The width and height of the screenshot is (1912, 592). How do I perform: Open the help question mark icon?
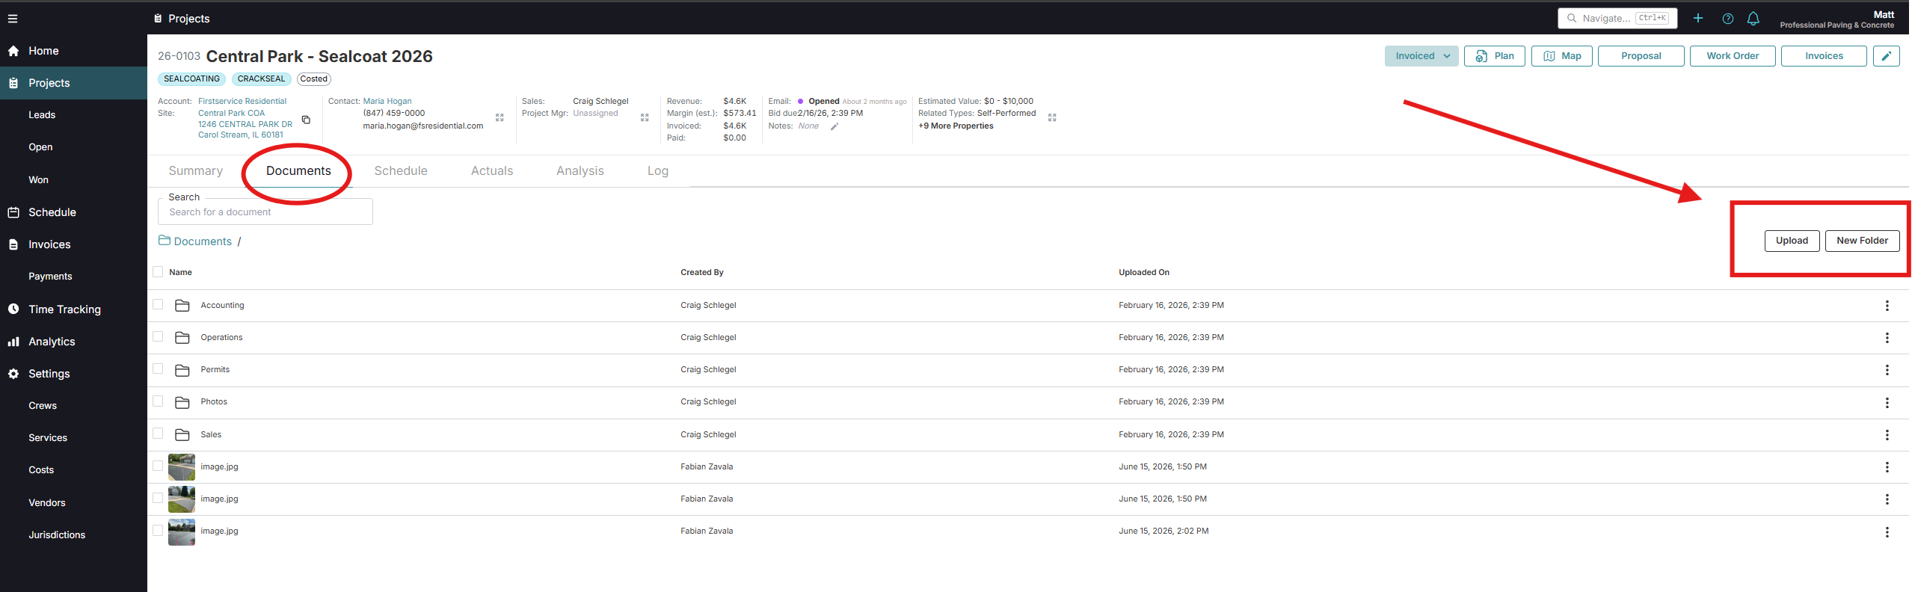coord(1727,19)
